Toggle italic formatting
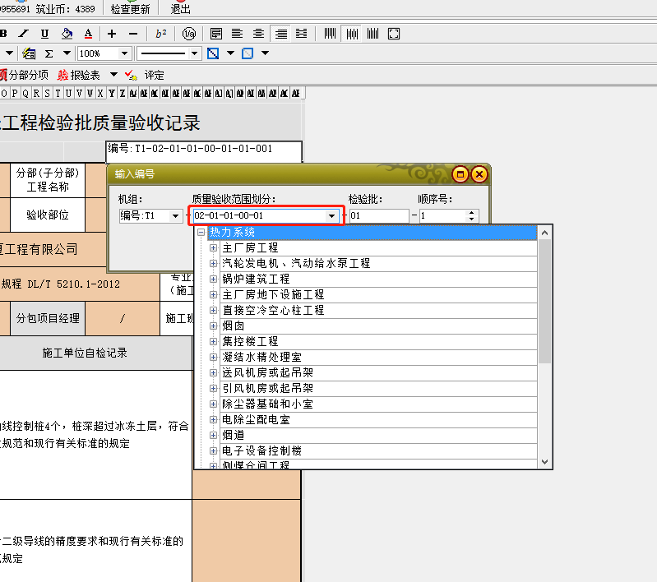657x582 pixels. coord(23,34)
